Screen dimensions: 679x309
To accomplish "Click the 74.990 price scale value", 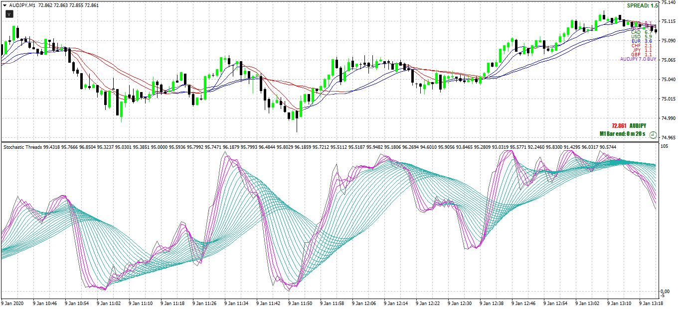I will coord(669,118).
